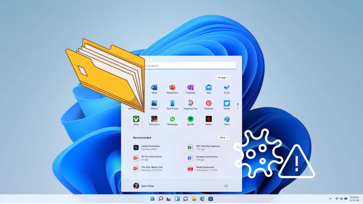Click the pinned apps page indicator dots
Screen dimensions: 363x204
point(238,106)
